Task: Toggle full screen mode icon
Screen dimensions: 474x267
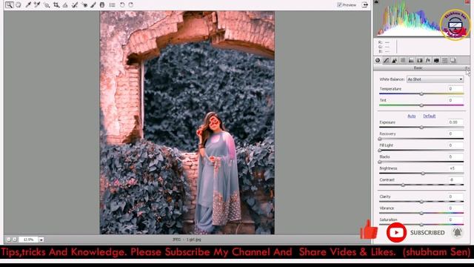Action: (365, 5)
